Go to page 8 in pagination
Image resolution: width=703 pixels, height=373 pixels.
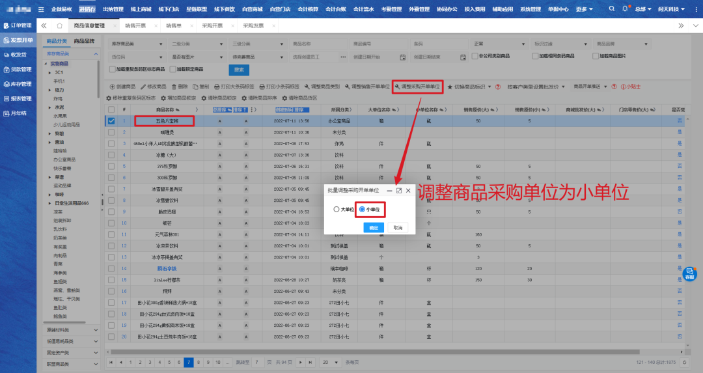click(x=198, y=361)
